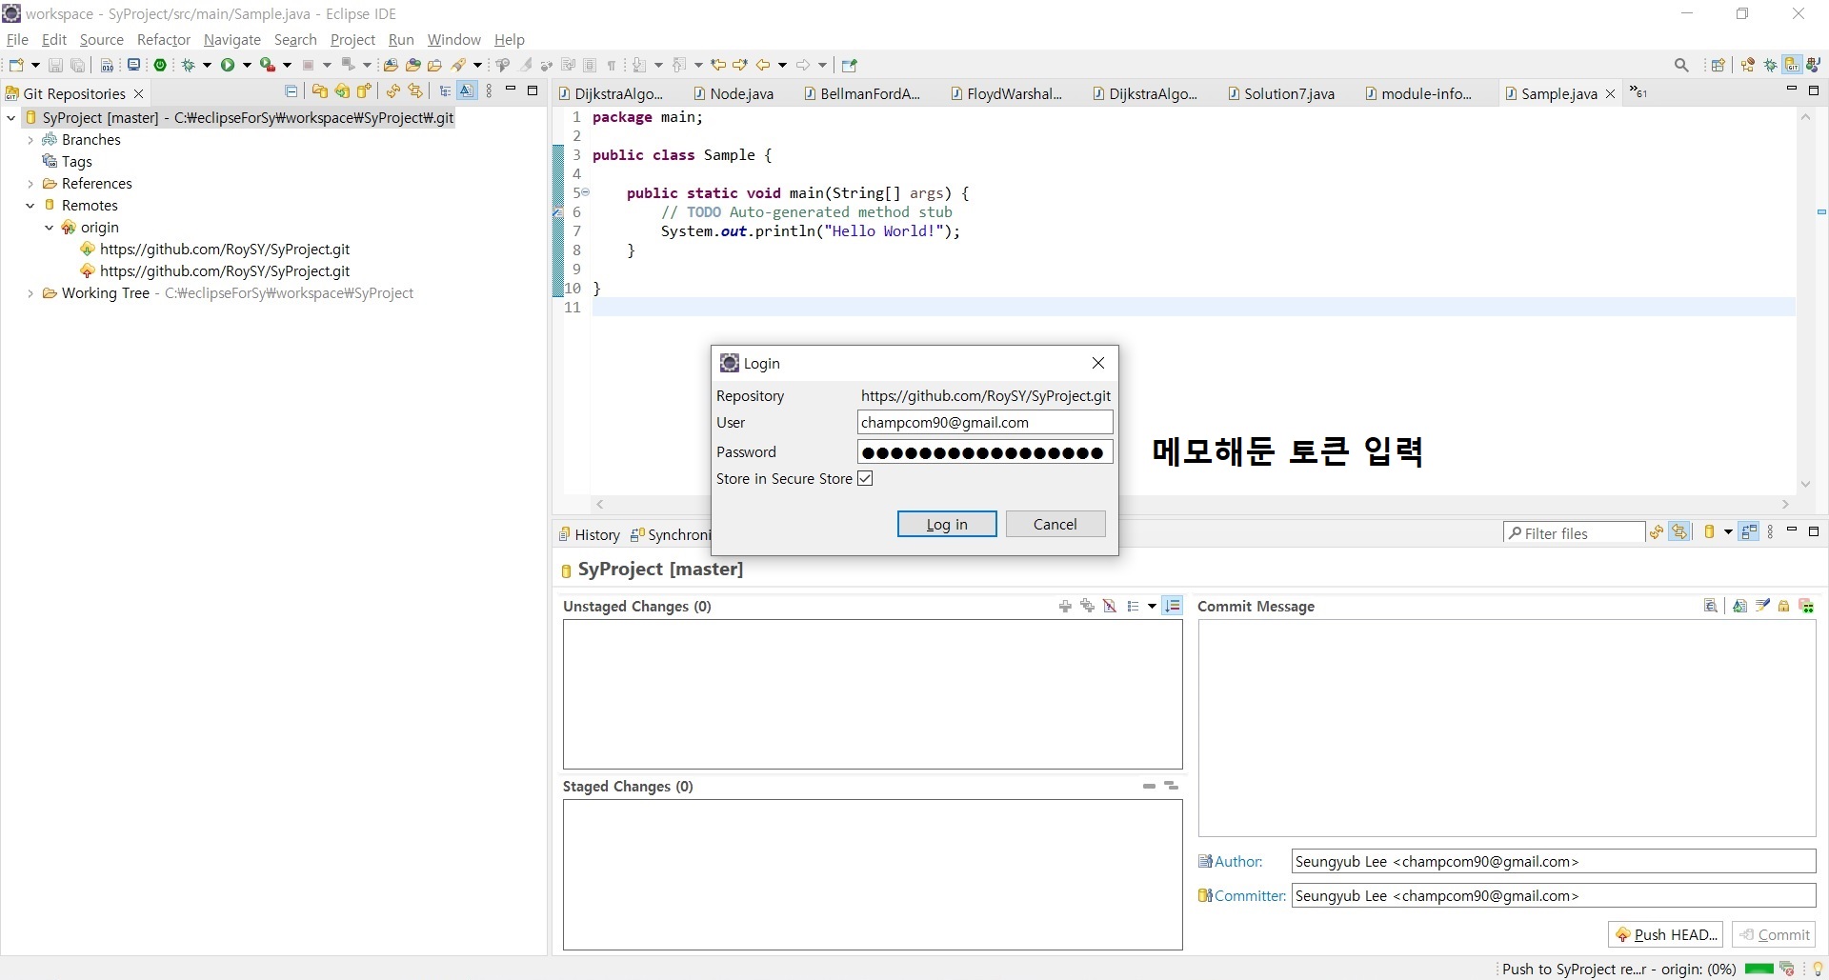The height and width of the screenshot is (980, 1829).
Task: Toggle hierarchical branch layout in Git Repositories
Action: (445, 91)
